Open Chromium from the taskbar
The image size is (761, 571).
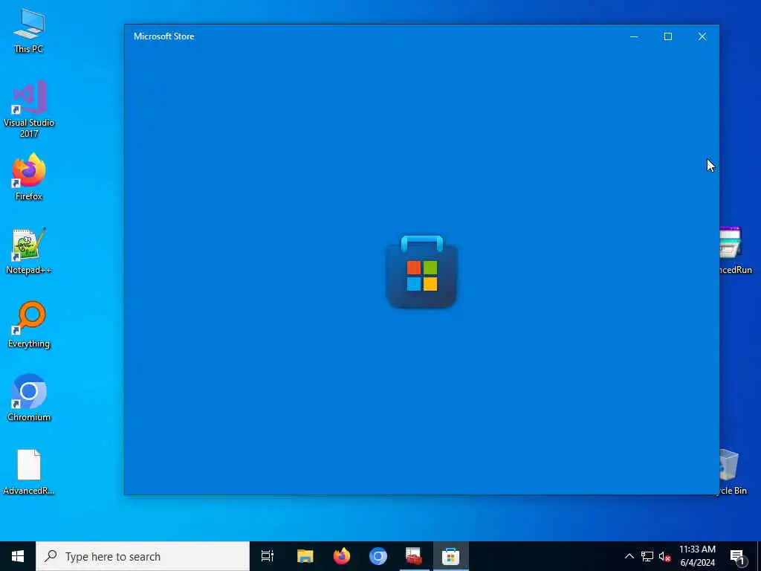[x=378, y=556]
